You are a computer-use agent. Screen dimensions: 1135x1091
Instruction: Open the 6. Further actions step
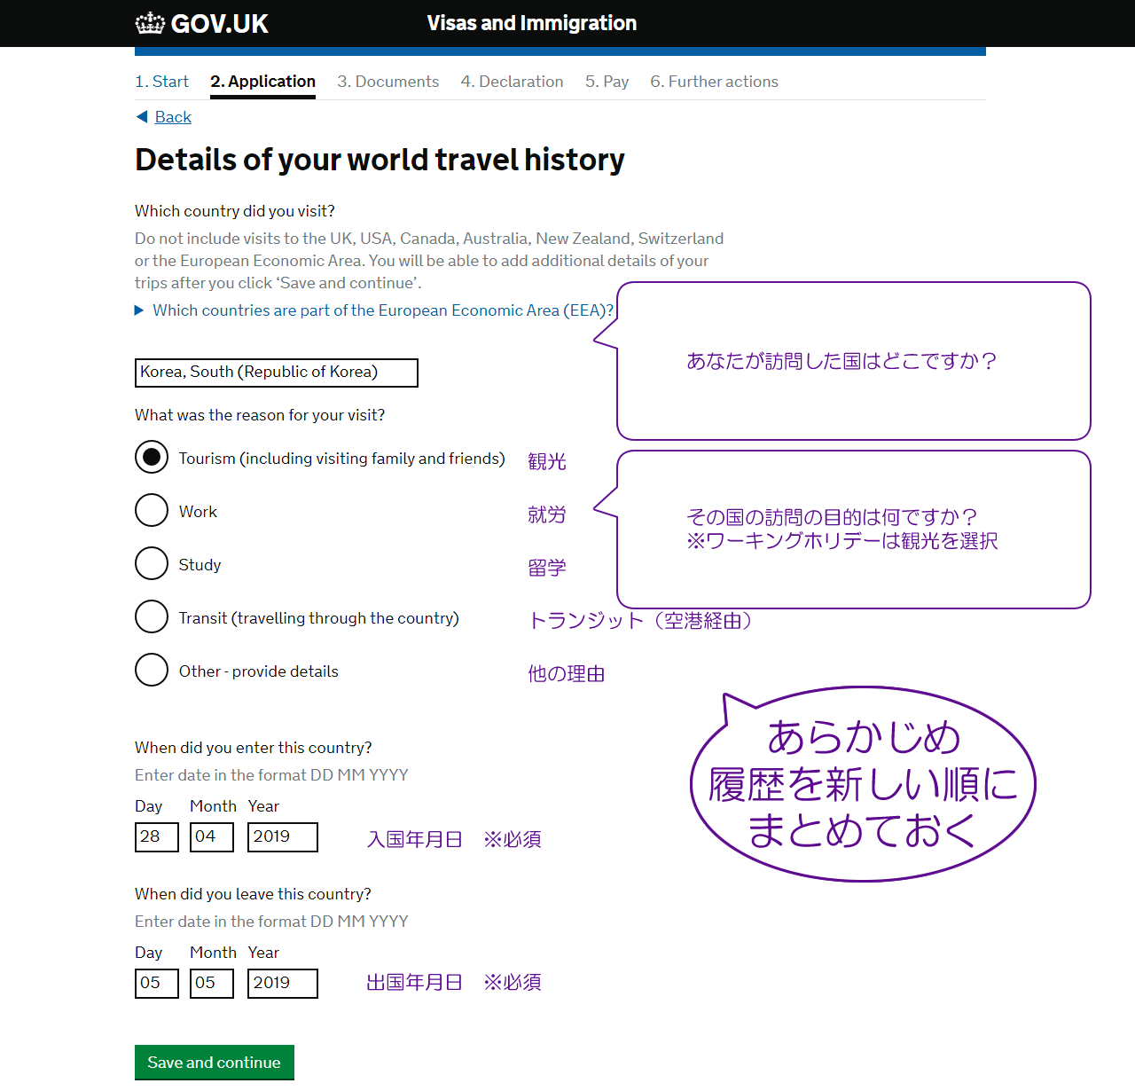pos(714,82)
